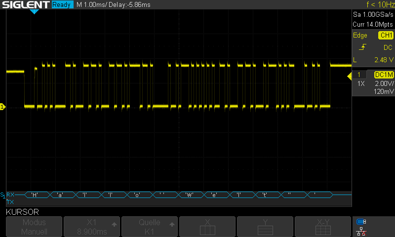This screenshot has height=237, width=395.
Task: Choose the X-Y cursor type softkey
Action: (323, 227)
